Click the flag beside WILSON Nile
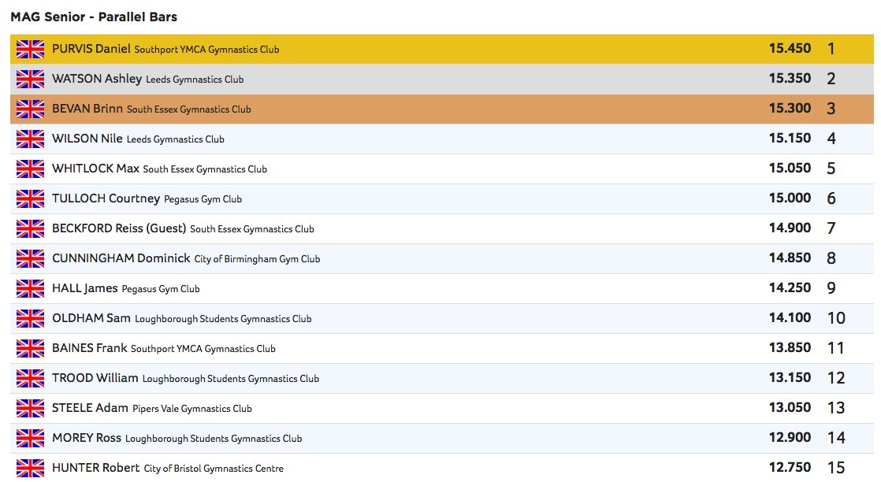 [30, 139]
